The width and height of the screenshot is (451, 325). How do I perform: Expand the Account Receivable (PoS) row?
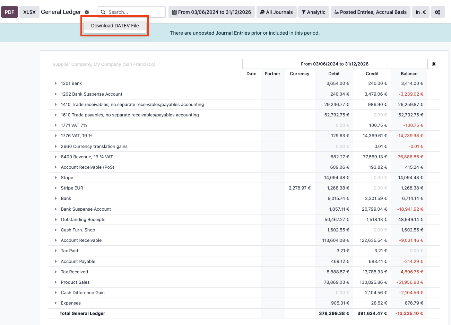[56, 167]
